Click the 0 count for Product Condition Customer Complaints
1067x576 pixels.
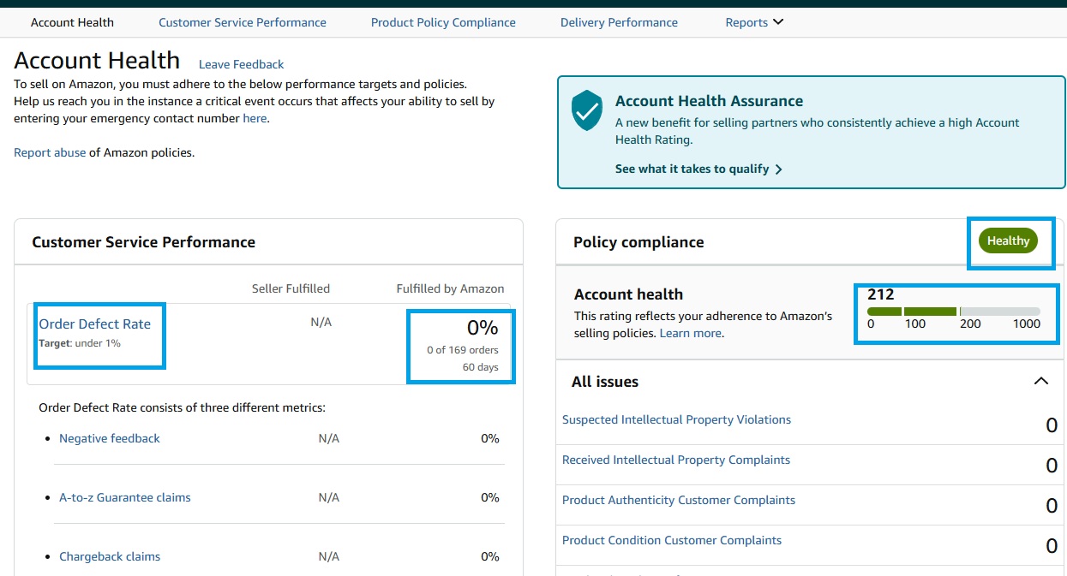(1052, 546)
